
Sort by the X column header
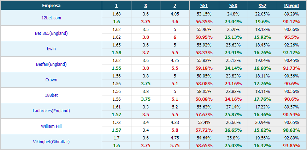tap(146, 6)
